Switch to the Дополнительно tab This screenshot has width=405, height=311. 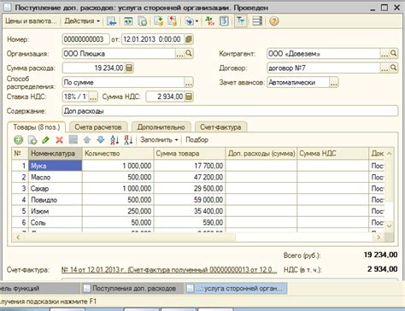tap(161, 127)
